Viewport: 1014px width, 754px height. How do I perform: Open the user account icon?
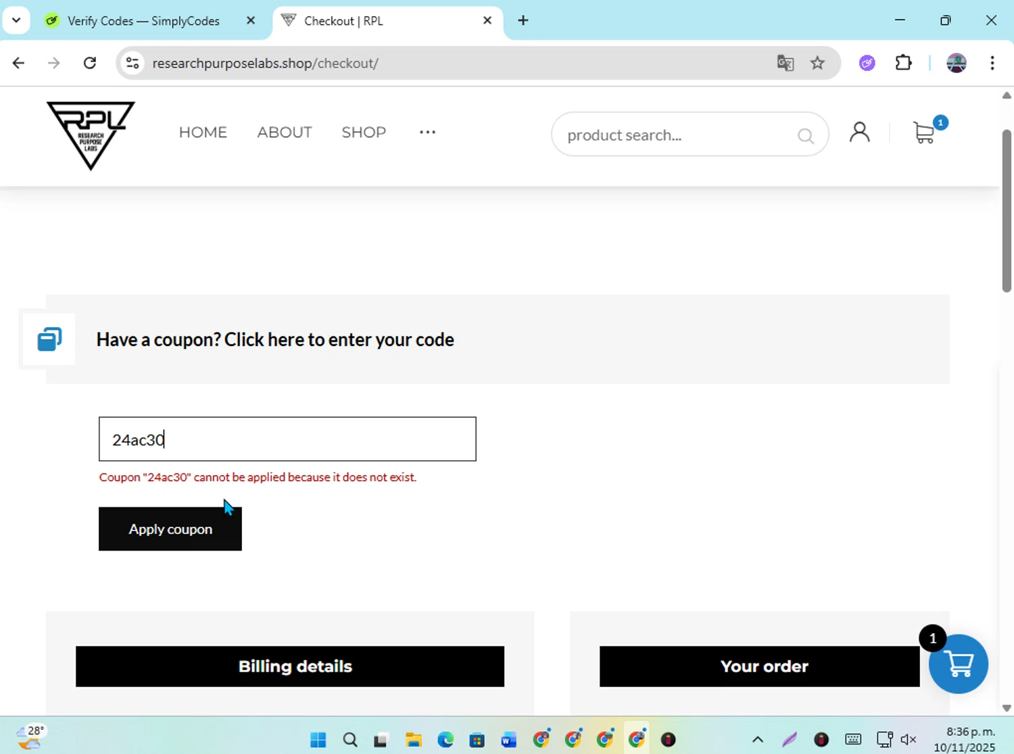point(859,132)
